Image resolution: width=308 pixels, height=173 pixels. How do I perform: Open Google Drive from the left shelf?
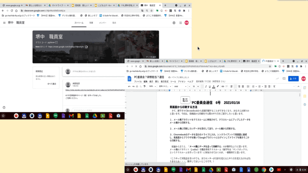[95, 116]
